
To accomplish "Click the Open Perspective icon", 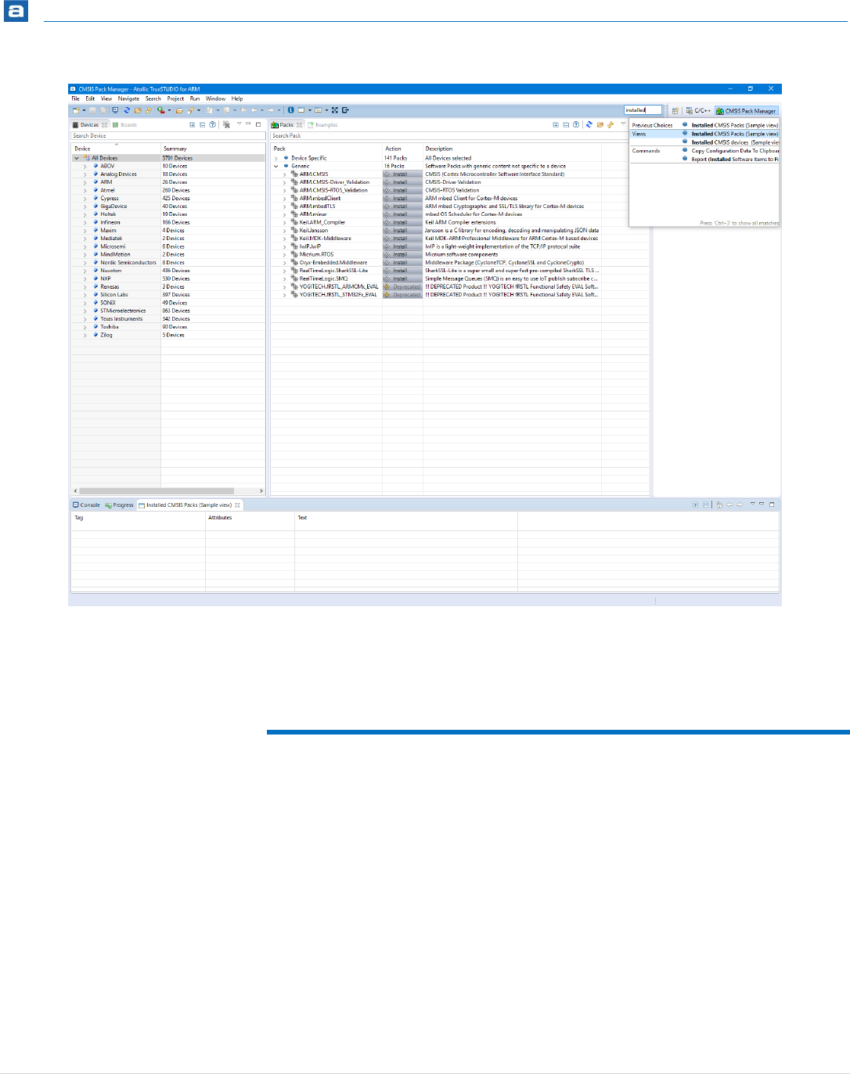I will coord(675,111).
